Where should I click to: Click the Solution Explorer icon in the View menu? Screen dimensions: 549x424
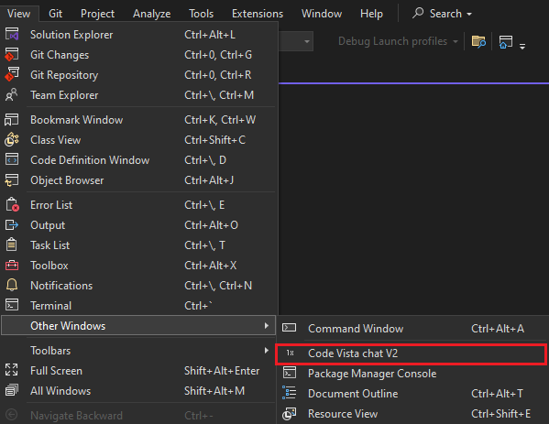tap(12, 34)
